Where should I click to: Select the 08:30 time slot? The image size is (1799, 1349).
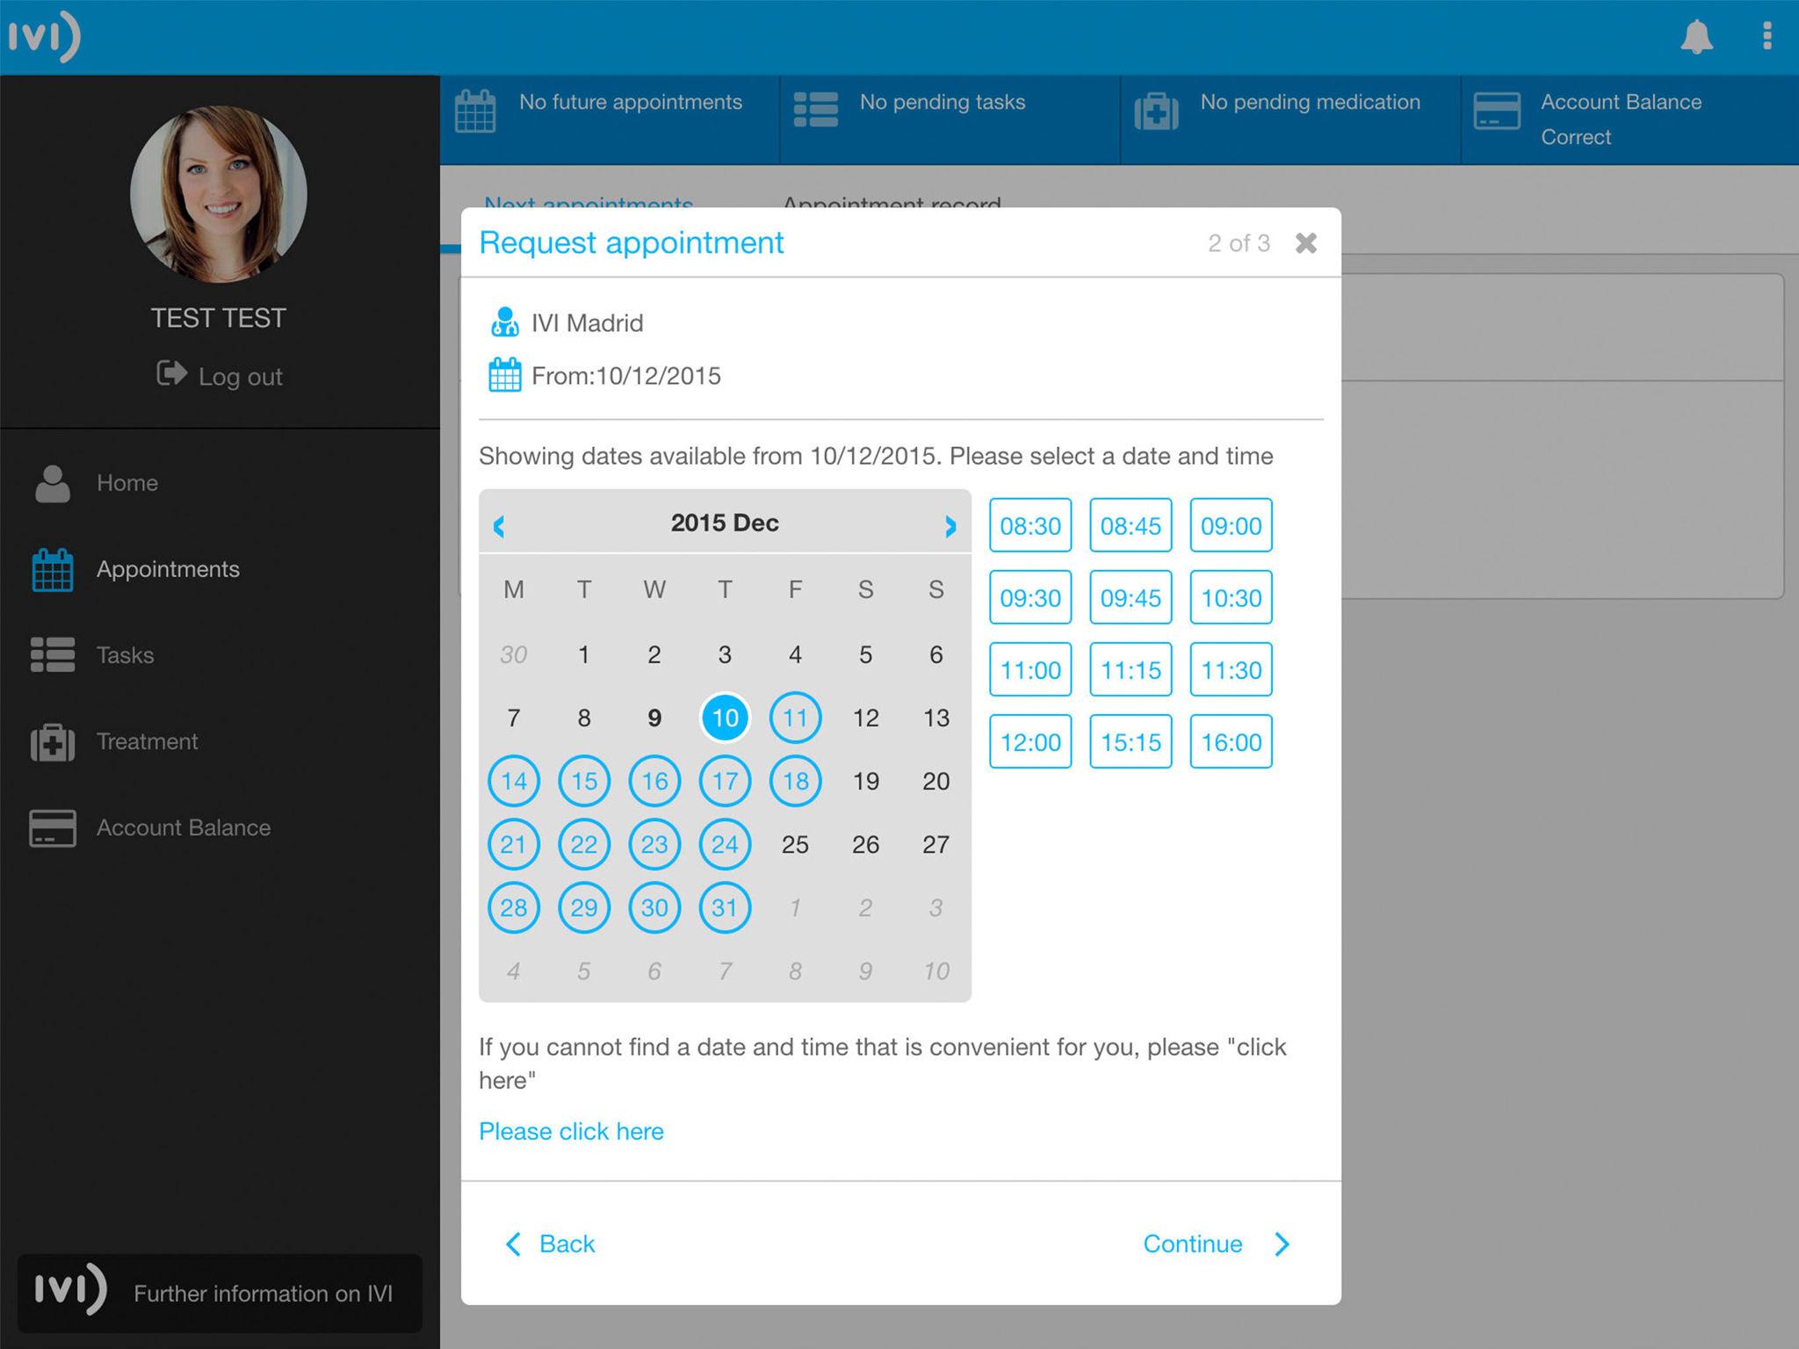[1030, 526]
